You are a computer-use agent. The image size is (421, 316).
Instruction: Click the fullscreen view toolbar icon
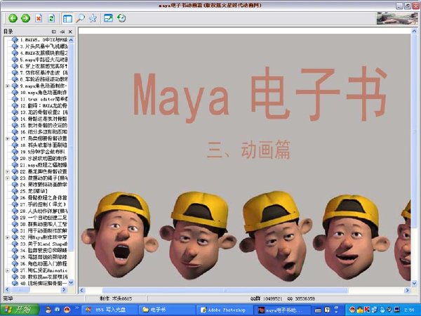point(108,18)
